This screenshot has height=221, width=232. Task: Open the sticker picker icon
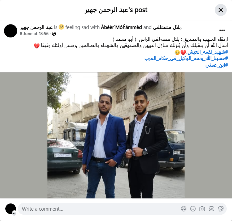click(x=221, y=209)
